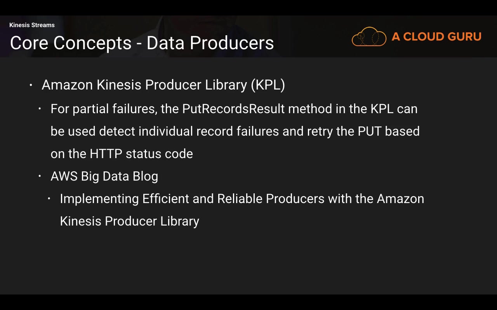The image size is (497, 310).
Task: Click the "A CLOUD GURU" brand text
Action: click(x=436, y=37)
